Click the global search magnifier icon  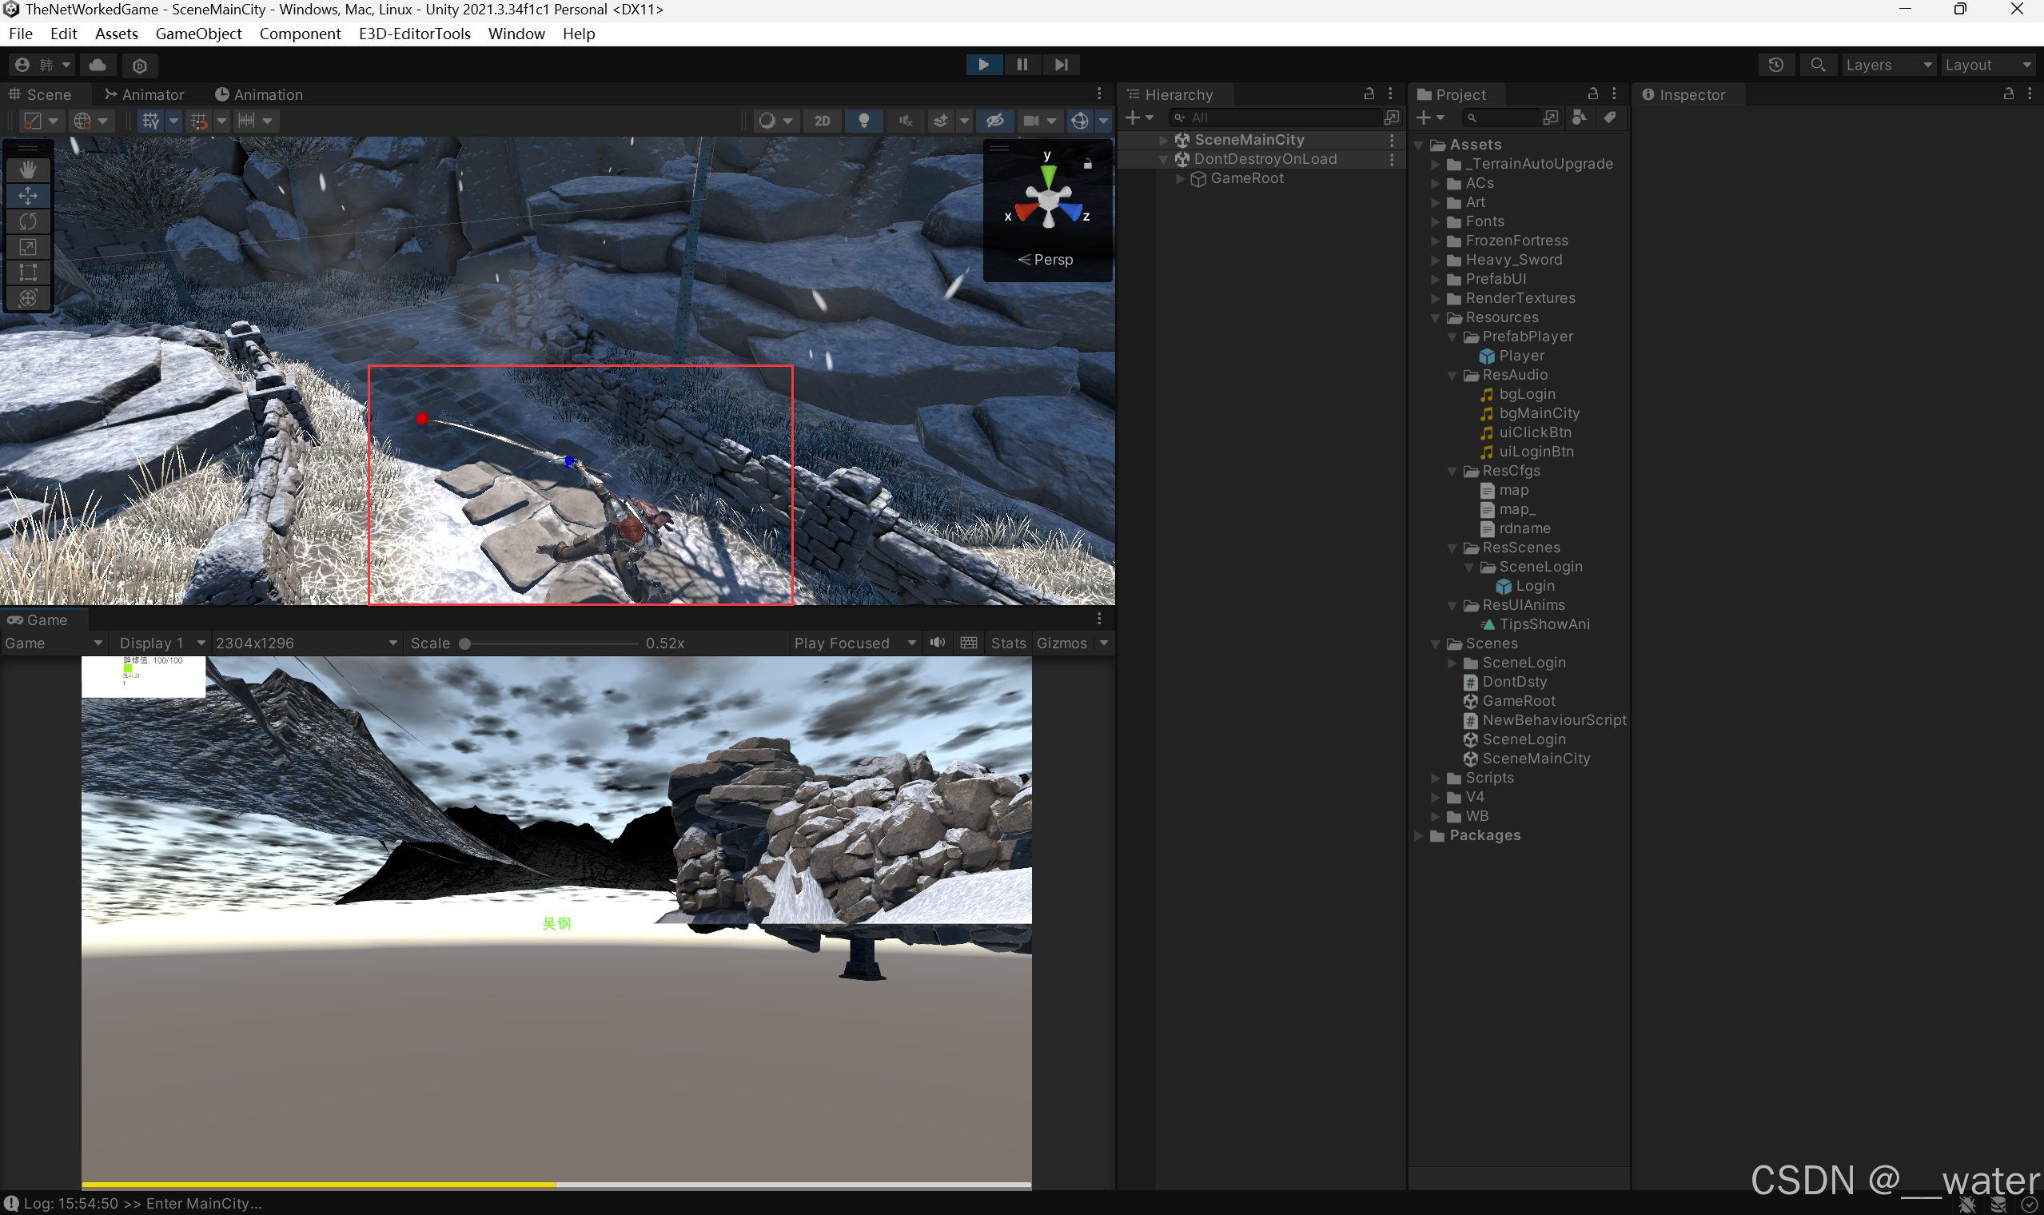pos(1817,65)
